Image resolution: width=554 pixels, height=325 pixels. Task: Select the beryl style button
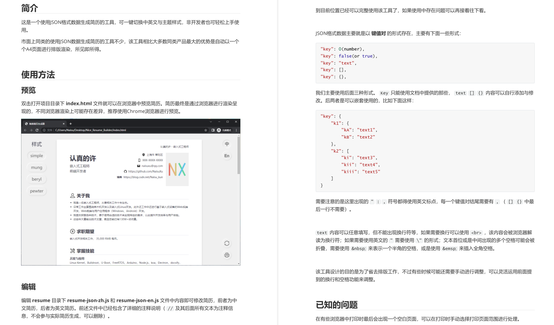point(37,179)
